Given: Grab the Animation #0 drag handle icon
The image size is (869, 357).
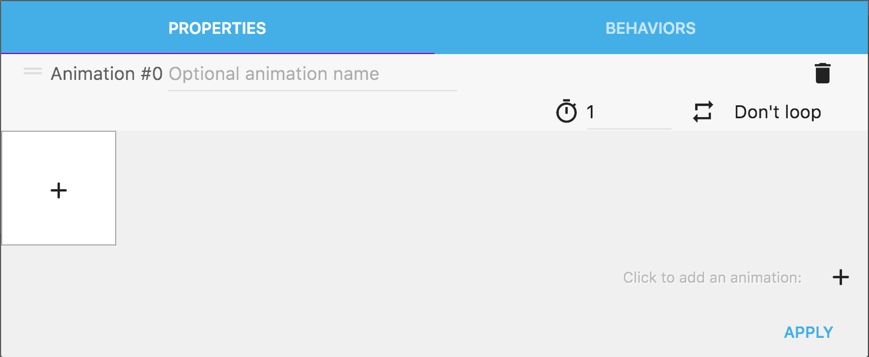Looking at the screenshot, I should pyautogui.click(x=33, y=72).
